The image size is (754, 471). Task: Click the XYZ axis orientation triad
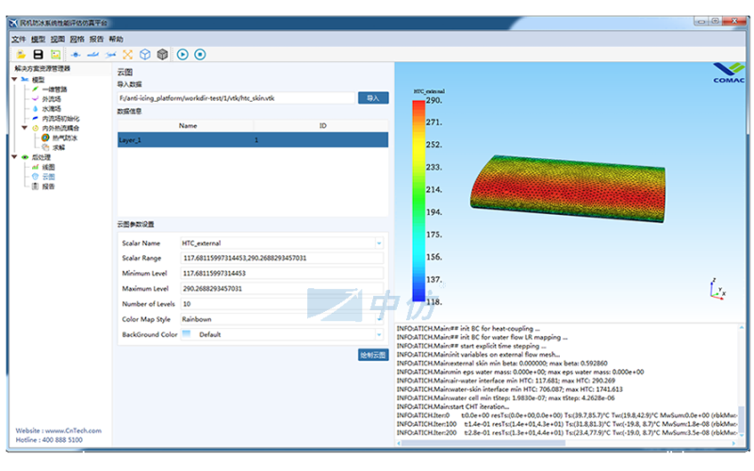[717, 289]
